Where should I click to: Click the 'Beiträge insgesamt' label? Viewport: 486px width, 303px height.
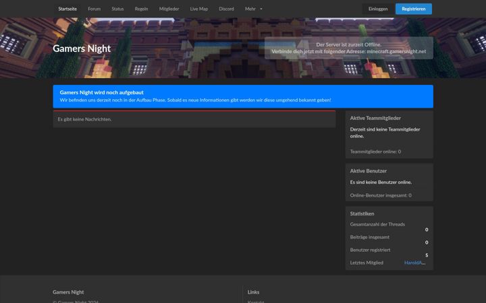[369, 237]
